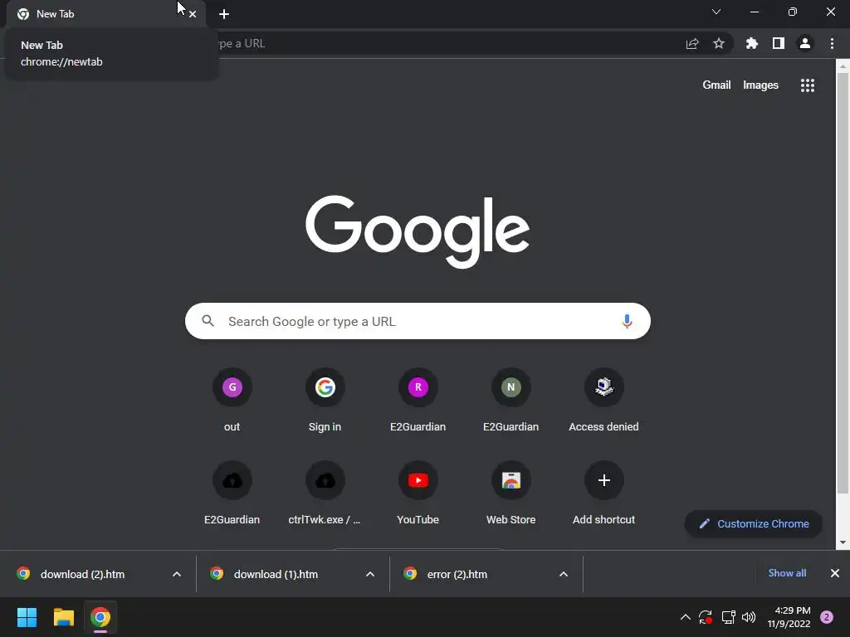Click Show all downloads
Screen dimensions: 850x637
tap(787, 573)
